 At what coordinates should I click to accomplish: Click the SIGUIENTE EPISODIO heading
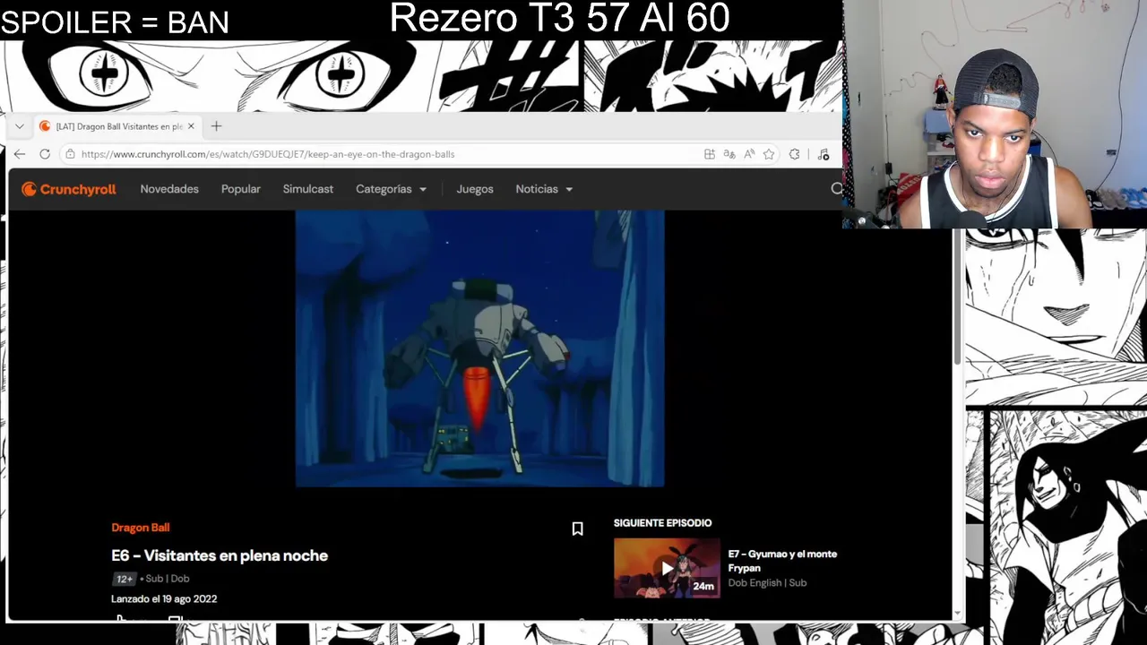(663, 522)
